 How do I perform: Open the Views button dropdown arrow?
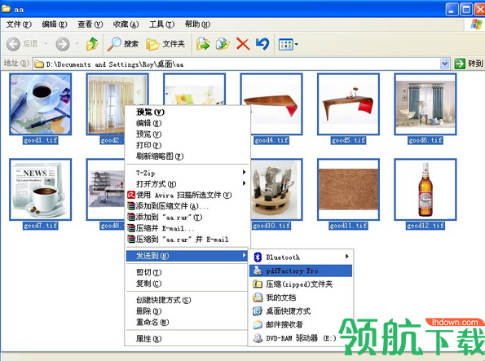297,45
